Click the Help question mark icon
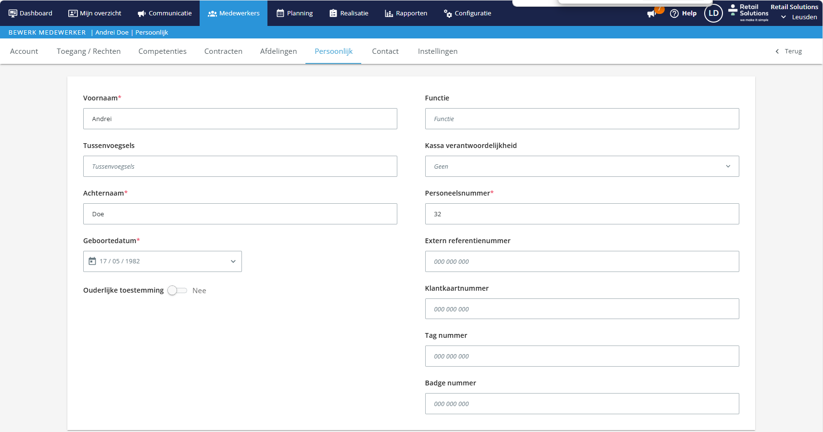Screen dimensions: 823x432 (x=674, y=13)
